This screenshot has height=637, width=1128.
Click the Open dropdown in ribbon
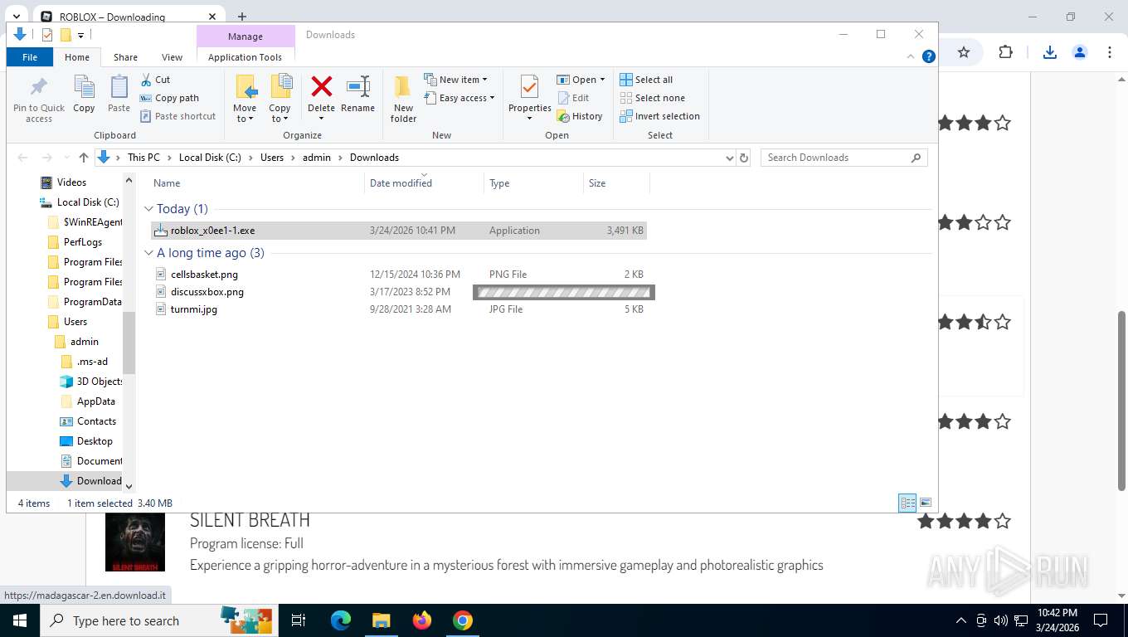point(581,80)
